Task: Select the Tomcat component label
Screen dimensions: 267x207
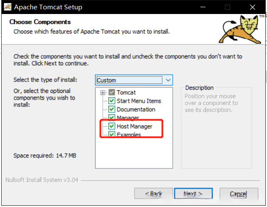Action: point(126,92)
